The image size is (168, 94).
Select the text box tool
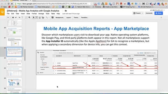[36, 17]
